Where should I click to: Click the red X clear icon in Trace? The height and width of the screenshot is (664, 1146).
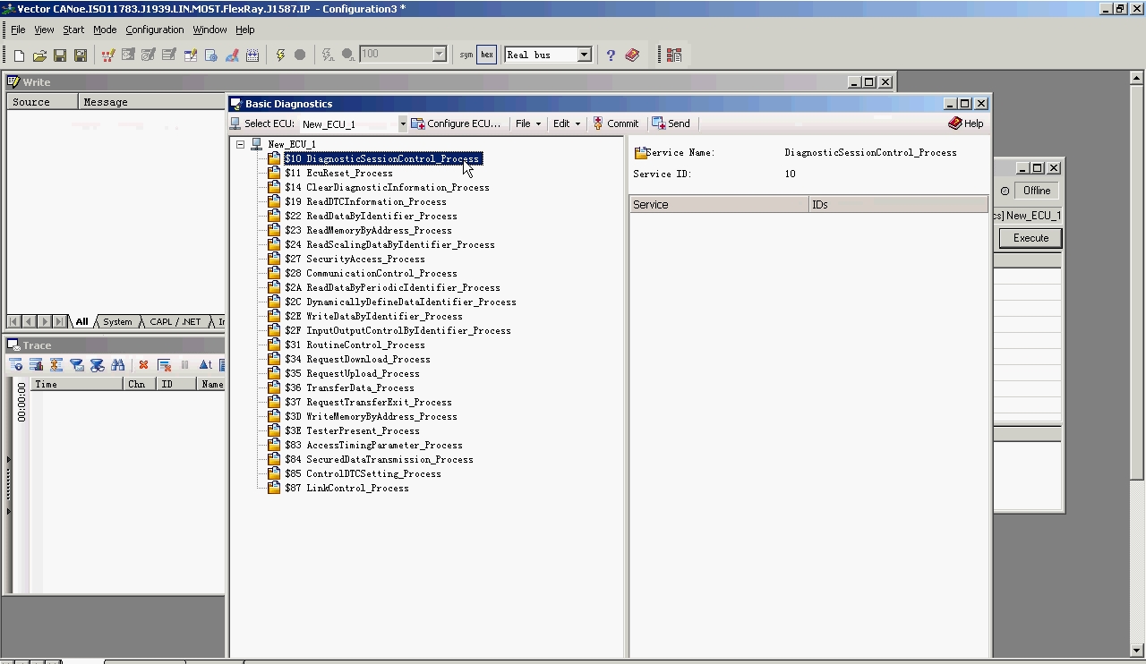pyautogui.click(x=143, y=365)
